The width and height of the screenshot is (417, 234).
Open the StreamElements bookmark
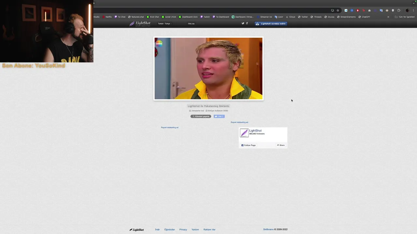(346, 17)
